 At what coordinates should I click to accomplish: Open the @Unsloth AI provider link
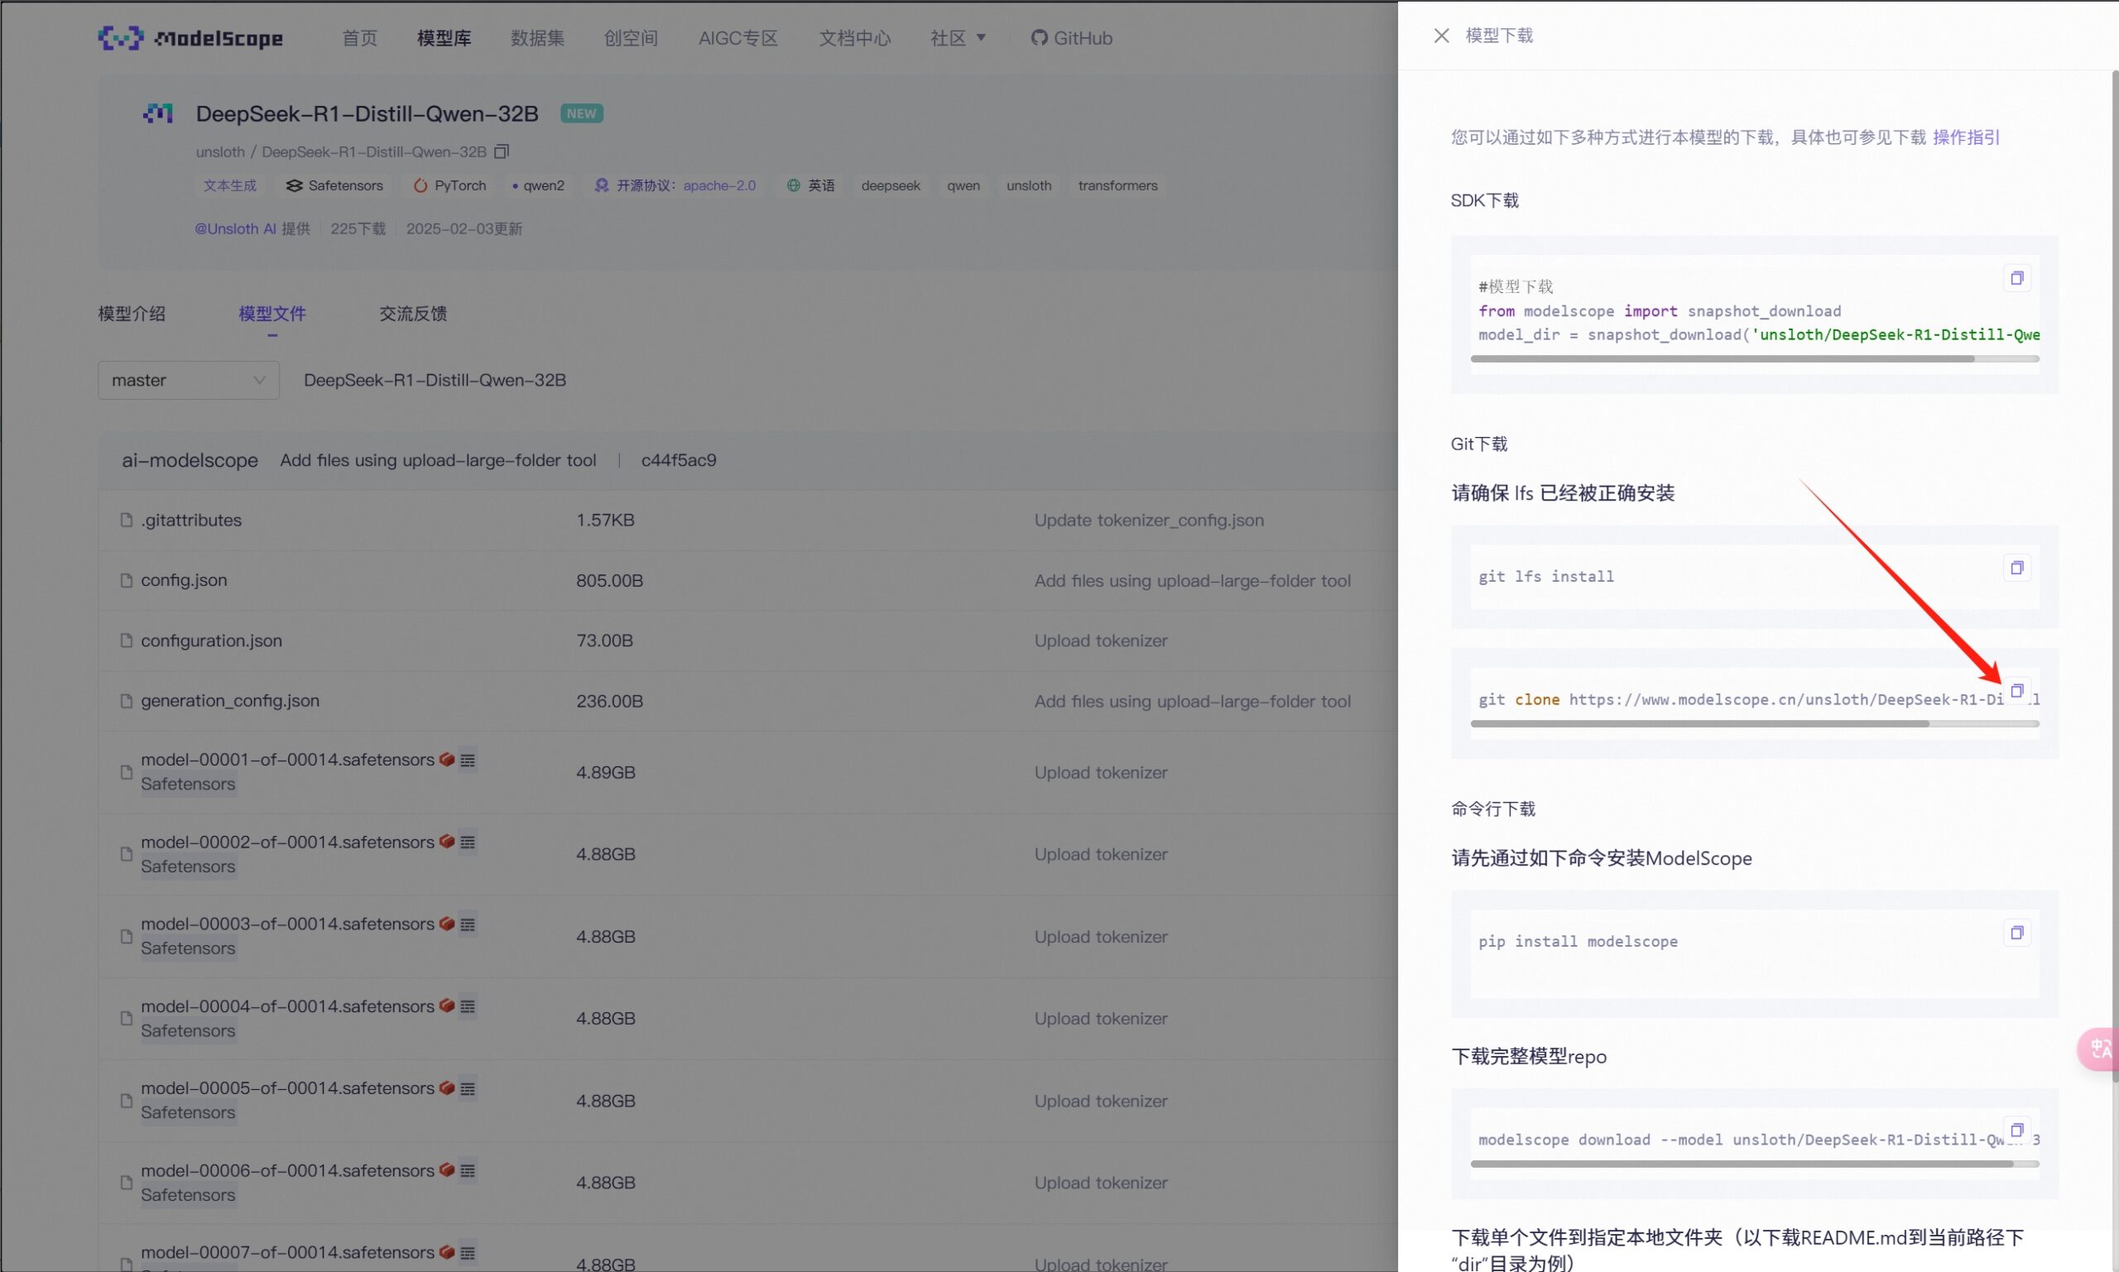tap(235, 229)
